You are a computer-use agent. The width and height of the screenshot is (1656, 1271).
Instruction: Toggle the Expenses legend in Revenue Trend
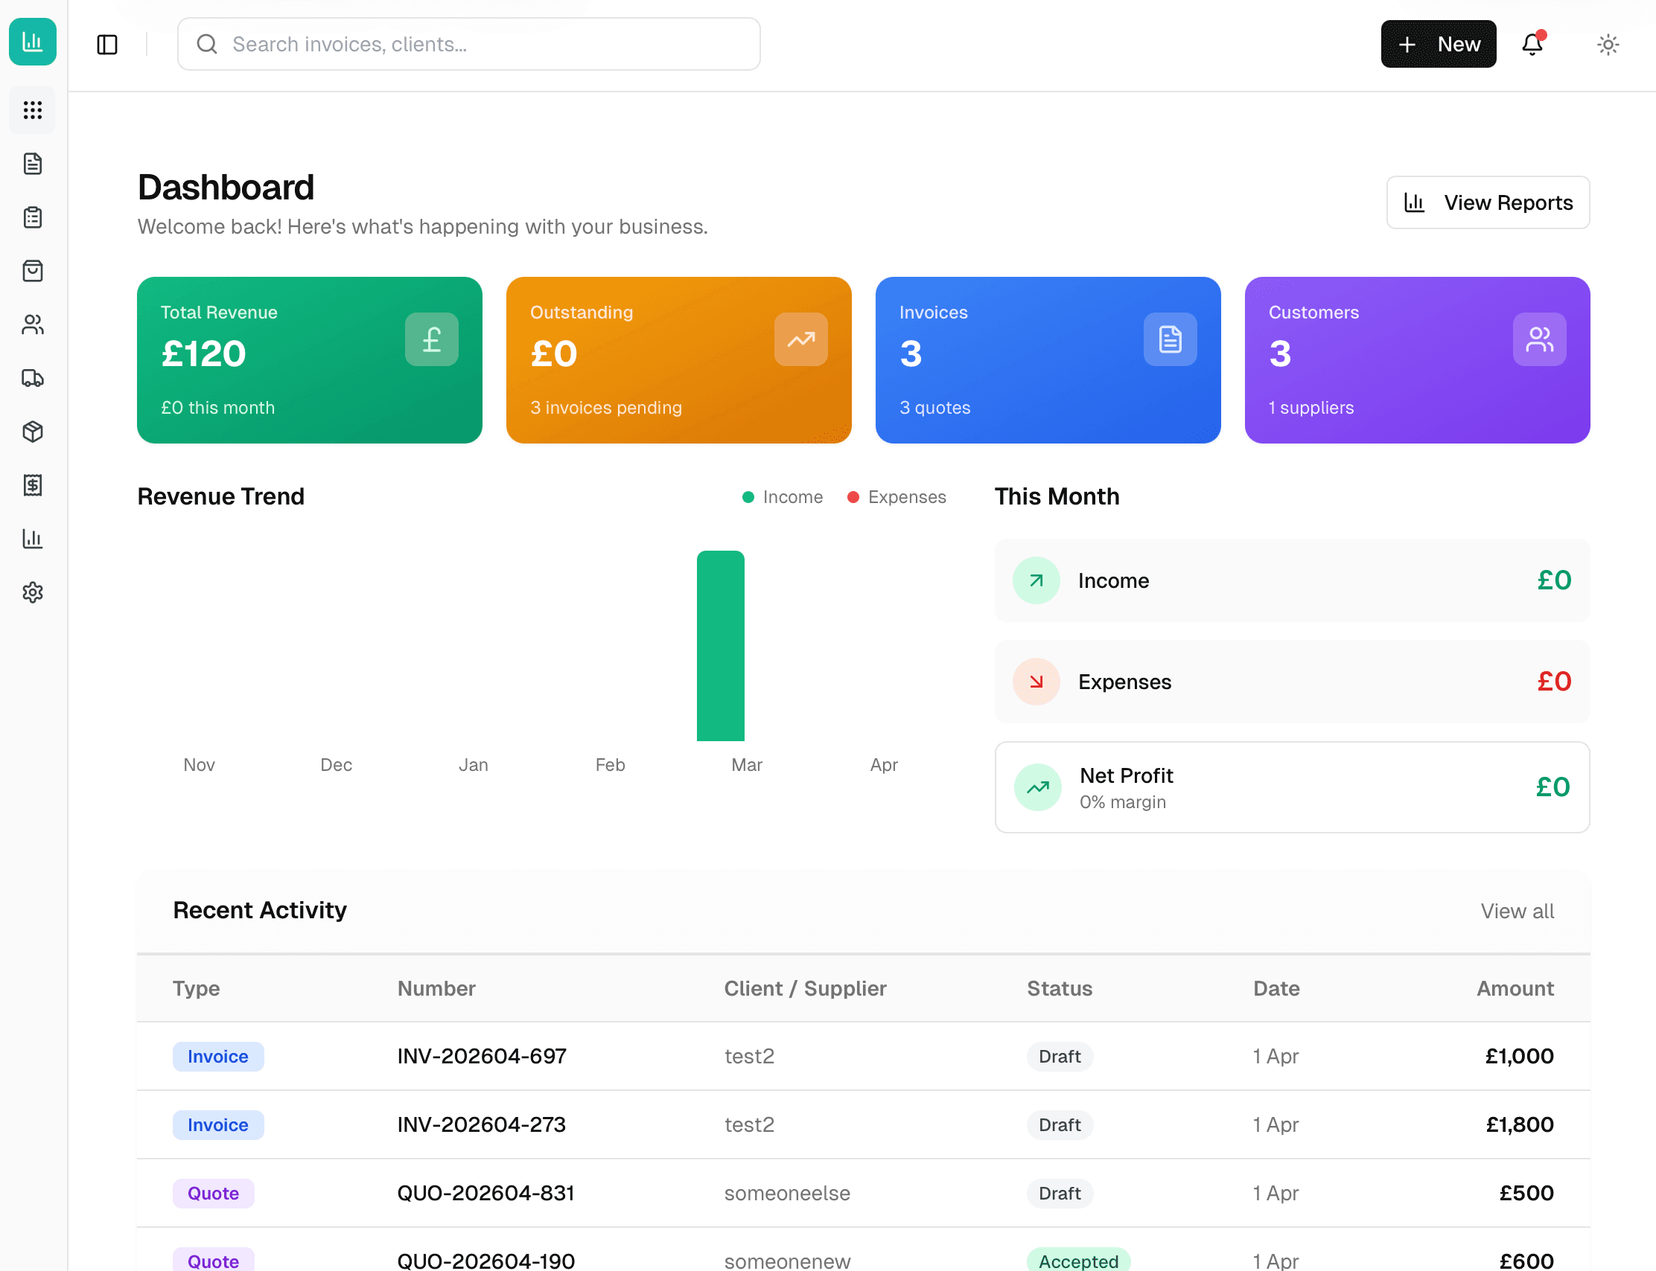coord(896,497)
